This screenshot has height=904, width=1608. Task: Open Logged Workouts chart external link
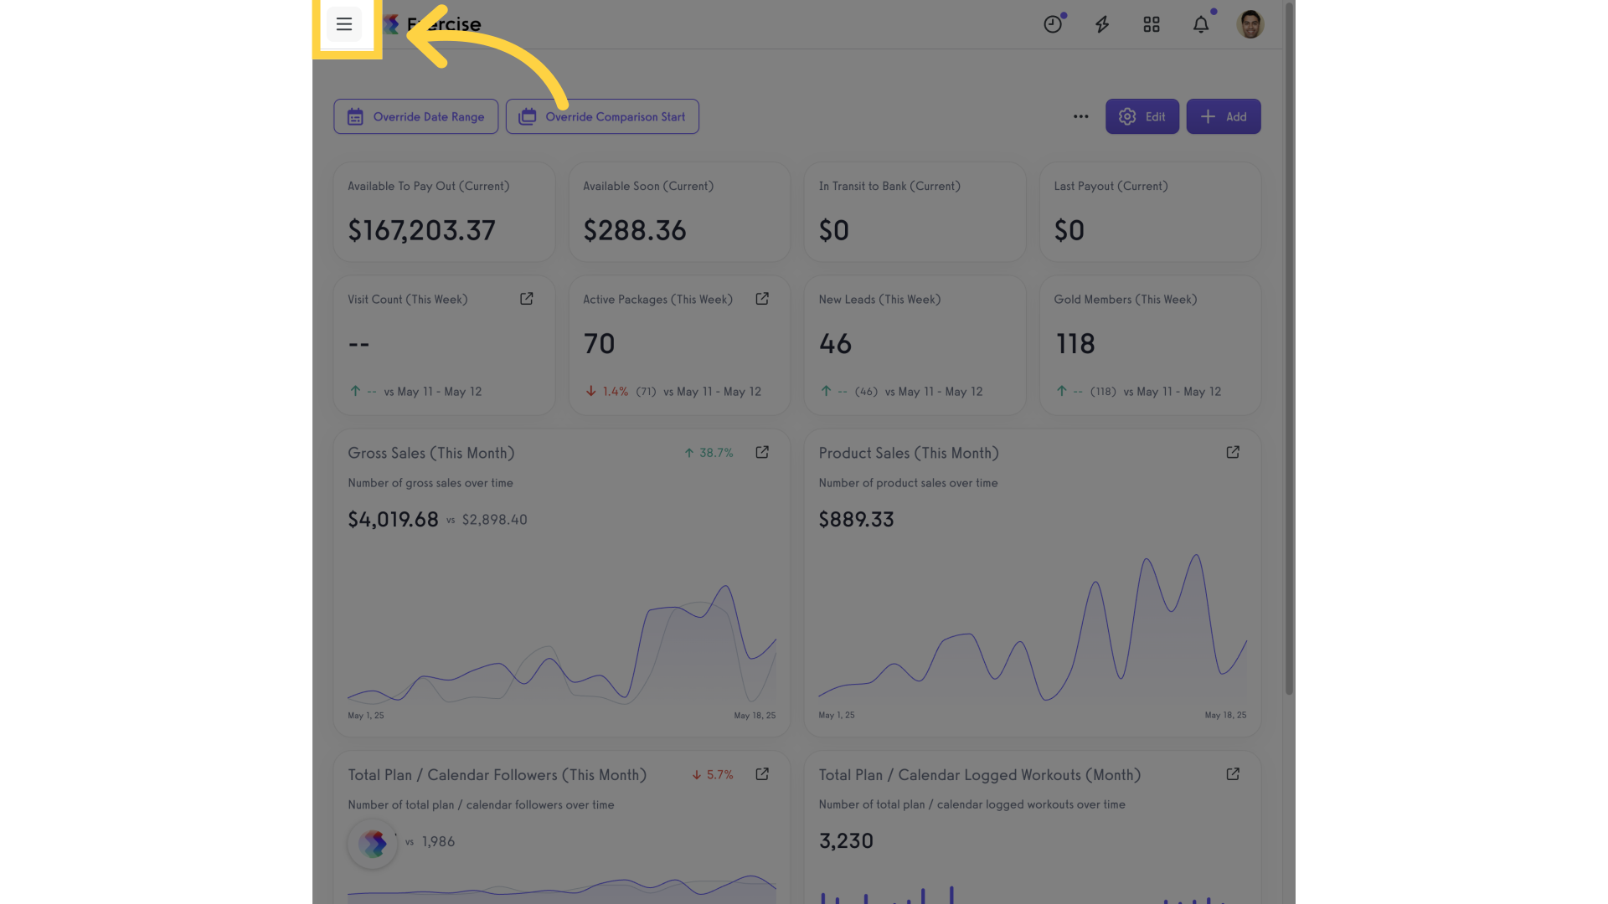(1233, 774)
